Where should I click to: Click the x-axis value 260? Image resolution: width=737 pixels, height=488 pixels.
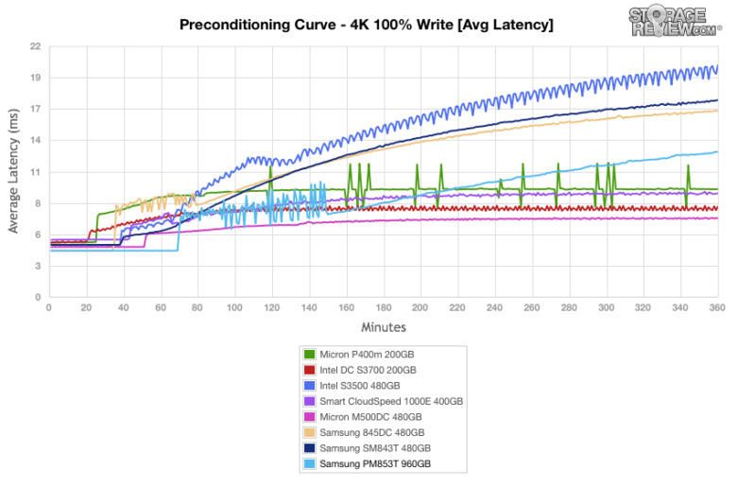532,307
